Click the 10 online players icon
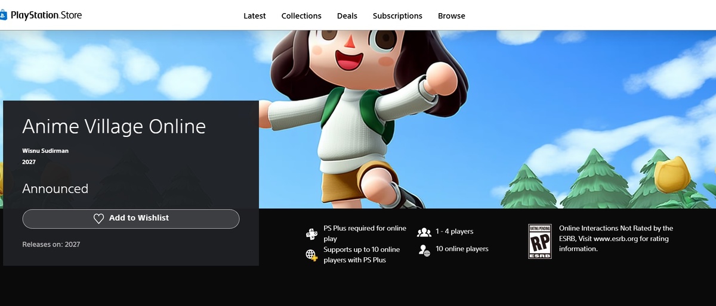716x306 pixels. [424, 249]
